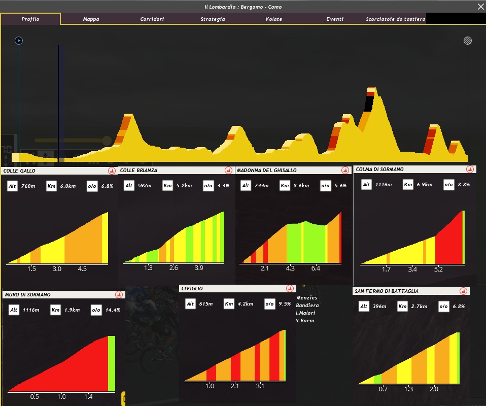The width and height of the screenshot is (486, 406).
Task: Click the Muro di Sormano climb icon
Action: 119,294
